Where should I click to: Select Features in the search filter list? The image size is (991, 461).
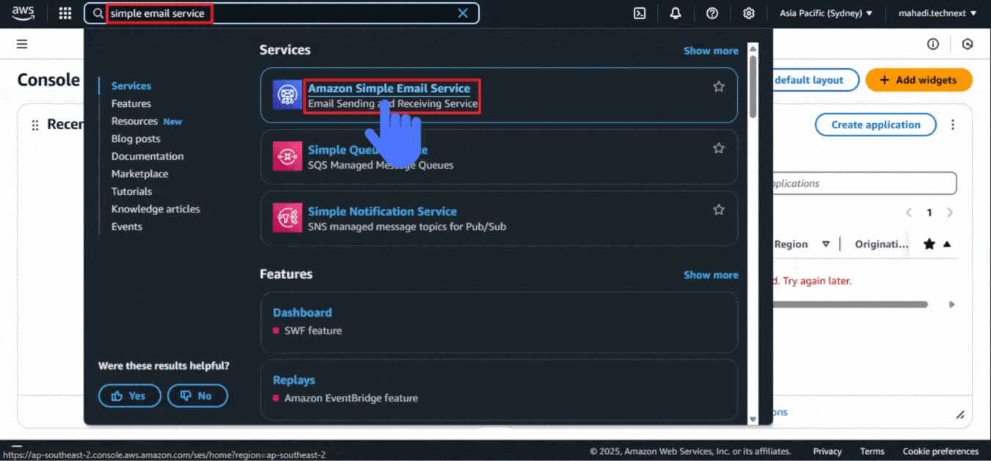(x=131, y=104)
